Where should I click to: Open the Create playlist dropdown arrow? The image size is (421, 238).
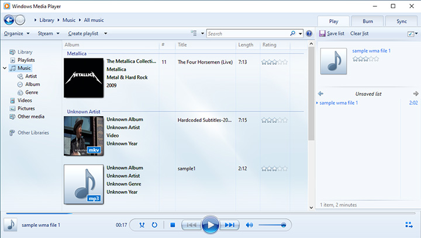[x=105, y=33]
